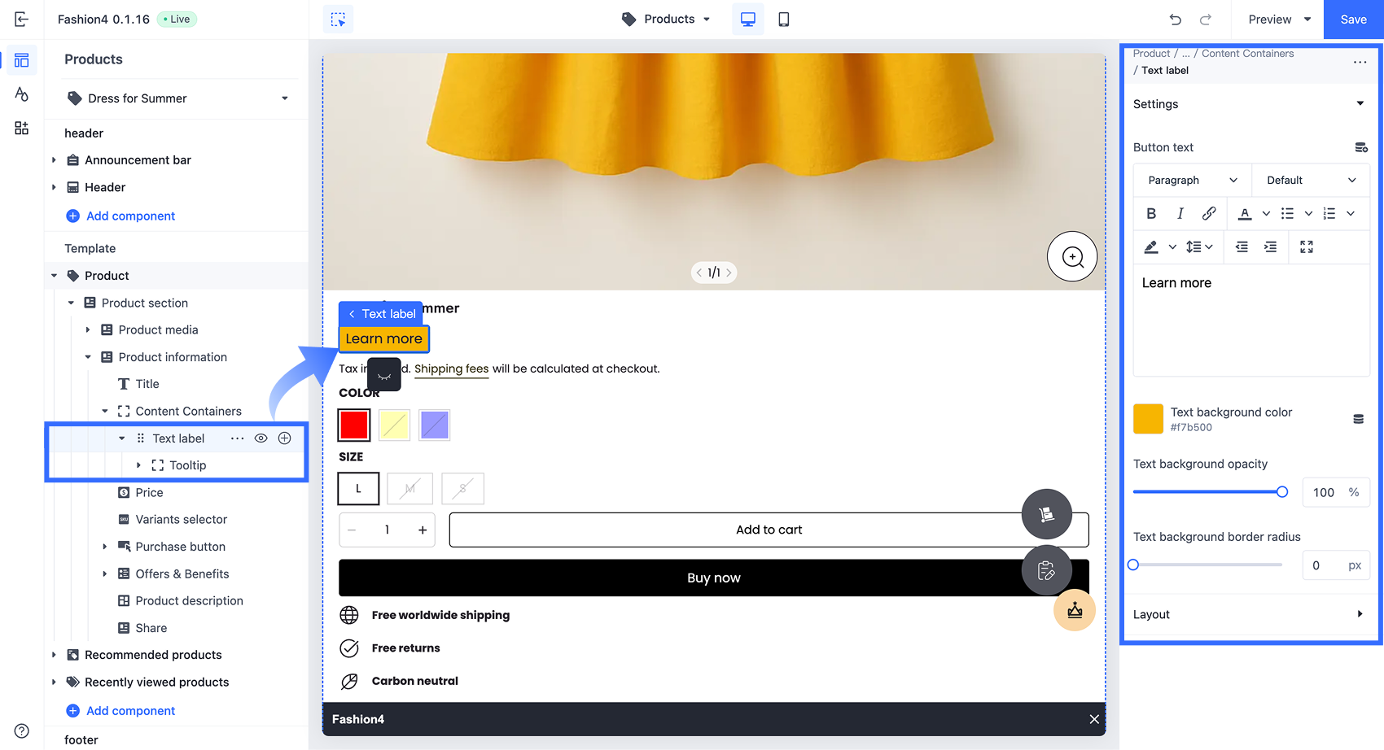This screenshot has height=750, width=1384.
Task: Insert a link in button text
Action: tap(1209, 213)
